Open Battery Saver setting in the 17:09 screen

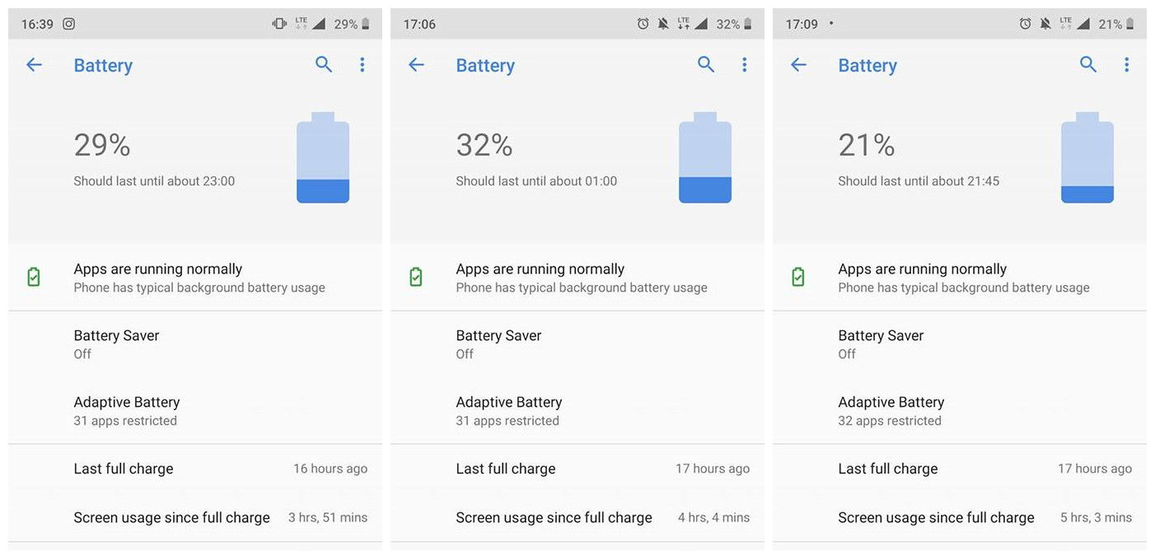(960, 344)
